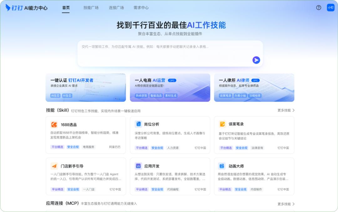Open the 一键认证 钉钉AI开发者 banner
Viewport: 338px width, 212px height.
(85, 87)
